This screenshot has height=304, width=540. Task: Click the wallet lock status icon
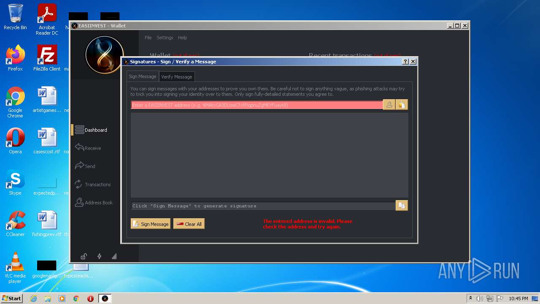pyautogui.click(x=84, y=256)
